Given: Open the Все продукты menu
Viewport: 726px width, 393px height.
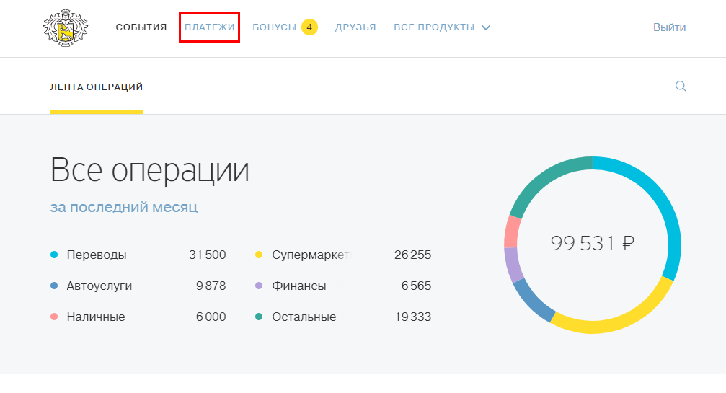Looking at the screenshot, I should 434,27.
